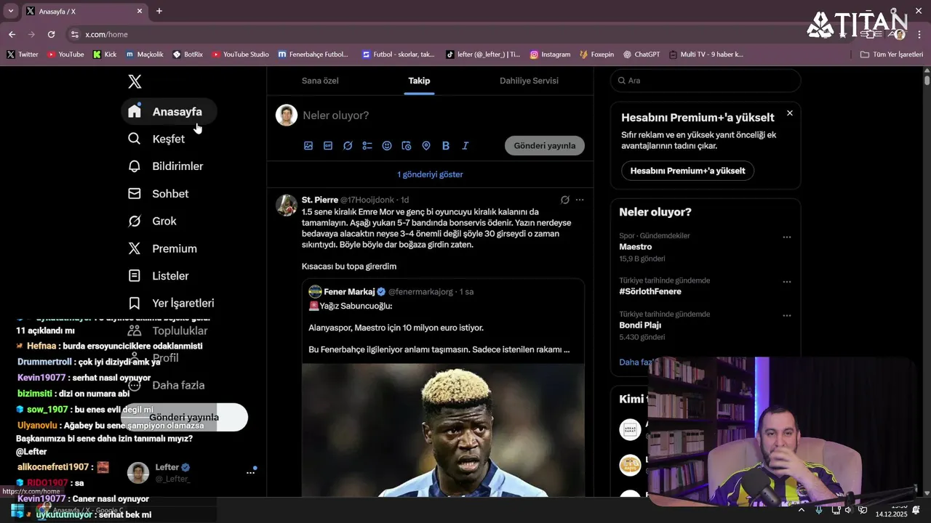Image resolution: width=931 pixels, height=523 pixels.
Task: Open more options for Maestro trend
Action: click(x=786, y=237)
